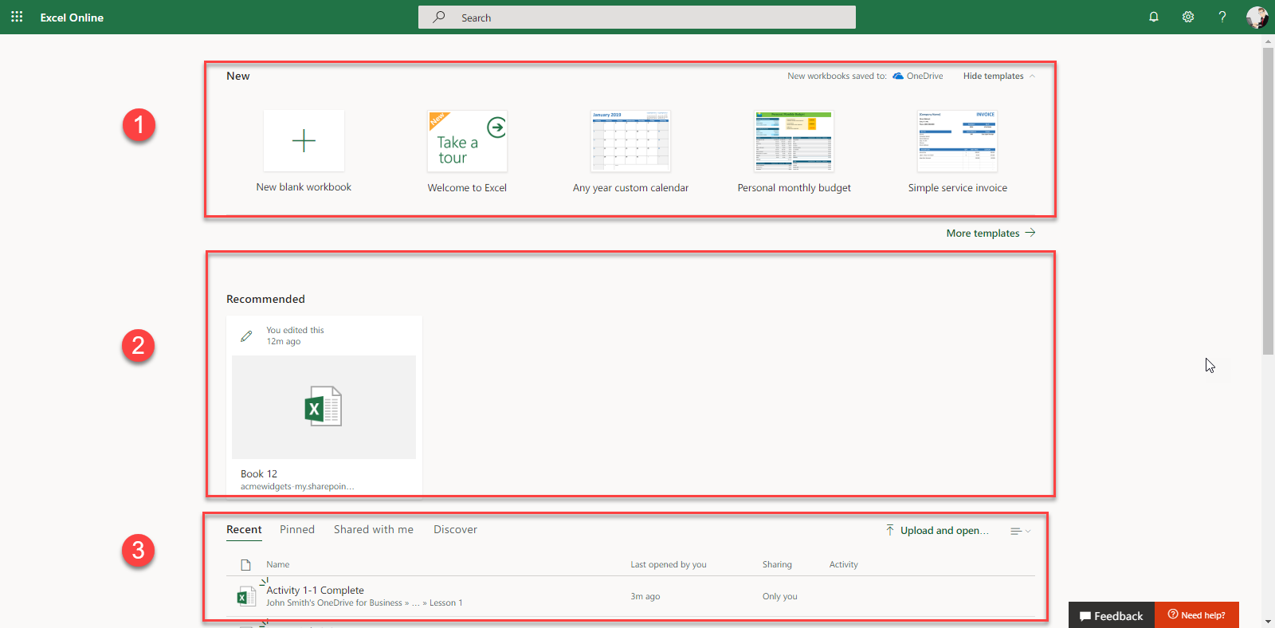Click the Excel icon beside Activity 1-1 Complete
This screenshot has height=628, width=1275.
point(245,596)
